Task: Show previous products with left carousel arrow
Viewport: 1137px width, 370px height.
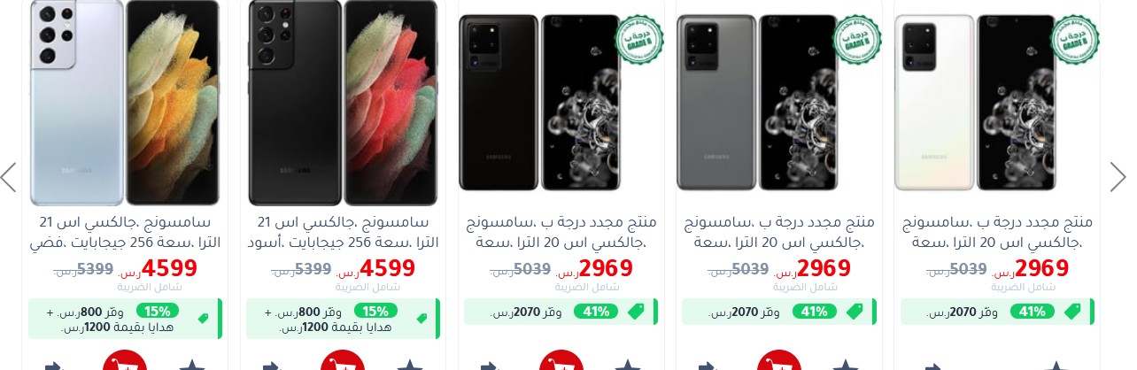Action: coord(9,177)
